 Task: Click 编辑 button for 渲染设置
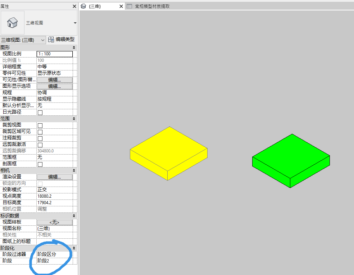pos(55,177)
